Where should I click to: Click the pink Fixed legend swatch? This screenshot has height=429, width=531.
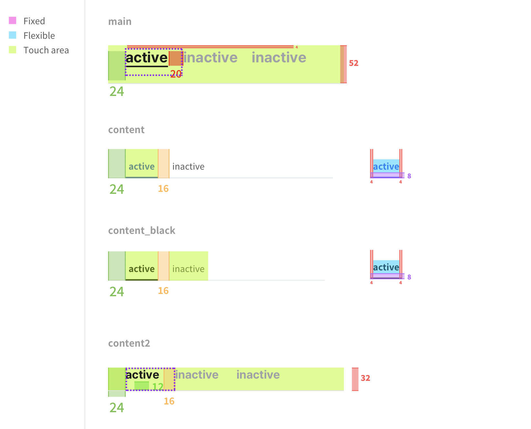13,21
